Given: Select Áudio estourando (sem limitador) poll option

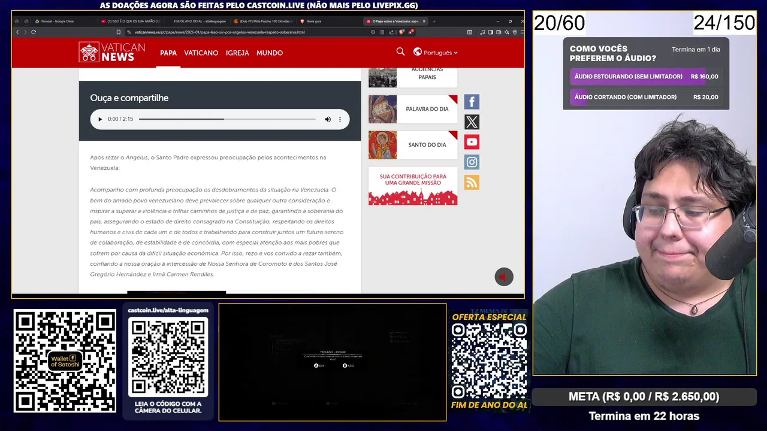Looking at the screenshot, I should [646, 77].
